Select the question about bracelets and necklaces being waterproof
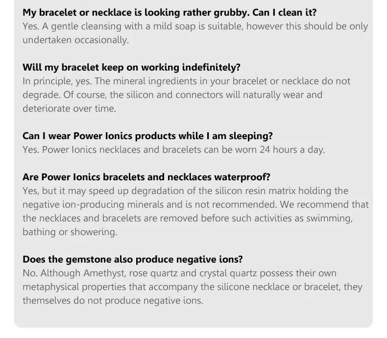Viewport: 387px width, 338px height. 146,177
